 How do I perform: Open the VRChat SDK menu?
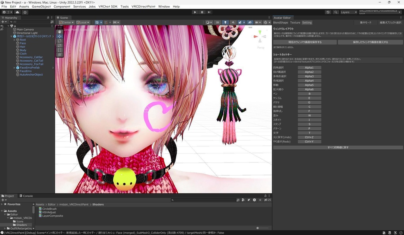click(108, 6)
